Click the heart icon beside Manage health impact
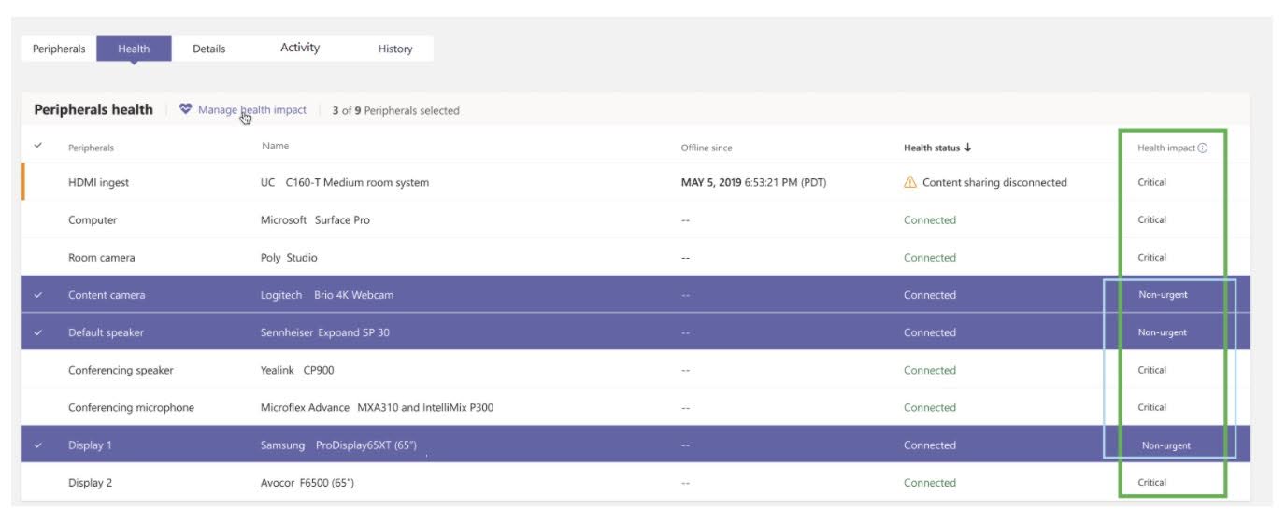This screenshot has height=523, width=1286. tap(185, 109)
